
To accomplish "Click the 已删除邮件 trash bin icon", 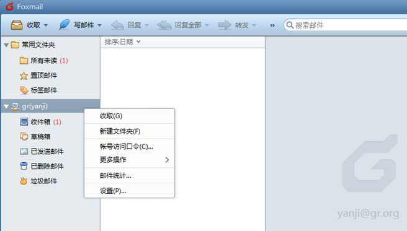I will tap(24, 166).
